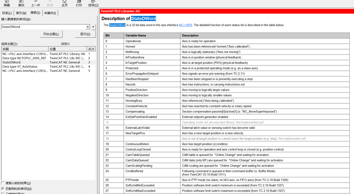The image size is (354, 194).
Task: Click the 'ErrorPropagationDelayed' table cell
Action: tap(152, 74)
